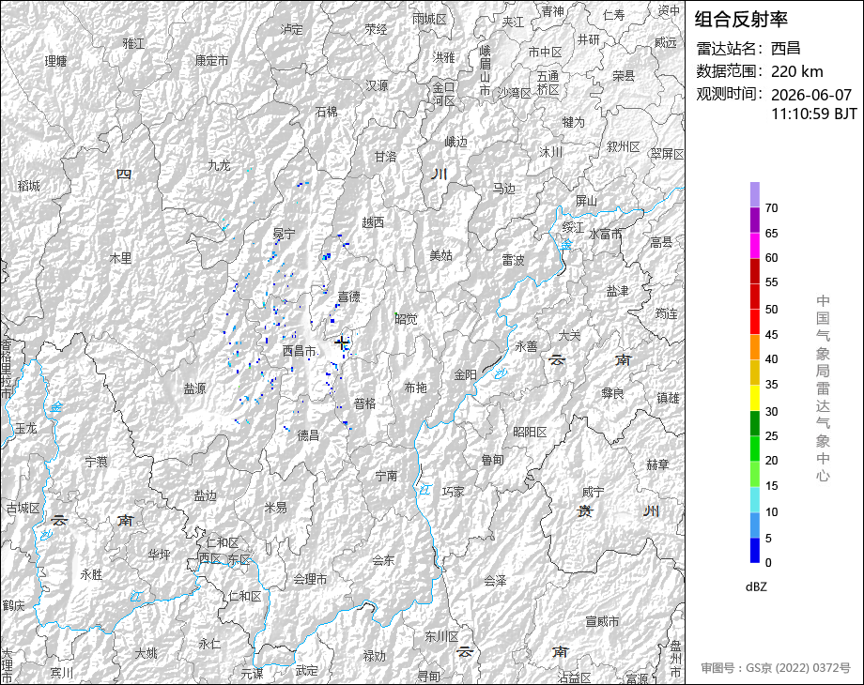The height and width of the screenshot is (685, 864).
Task: Click the 米易 label
Action: coord(275,508)
